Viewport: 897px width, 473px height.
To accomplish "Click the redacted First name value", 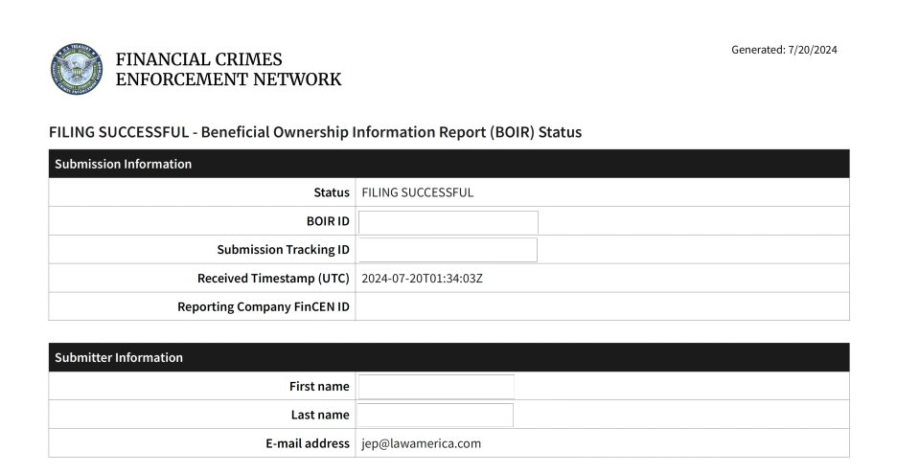I will point(436,387).
